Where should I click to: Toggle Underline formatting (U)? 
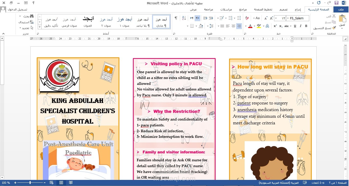pyautogui.click(x=295, y=26)
